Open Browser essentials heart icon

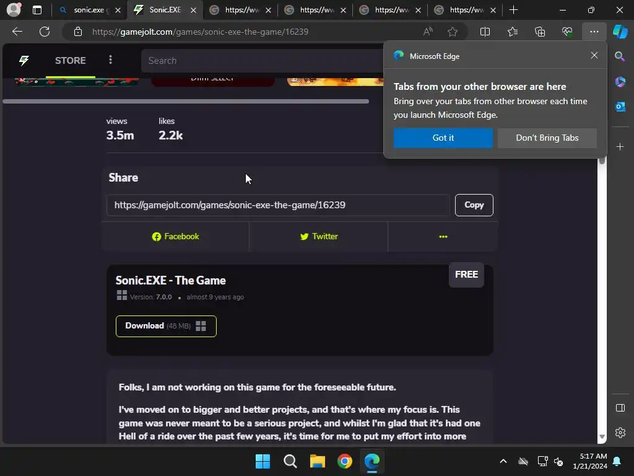[567, 32]
